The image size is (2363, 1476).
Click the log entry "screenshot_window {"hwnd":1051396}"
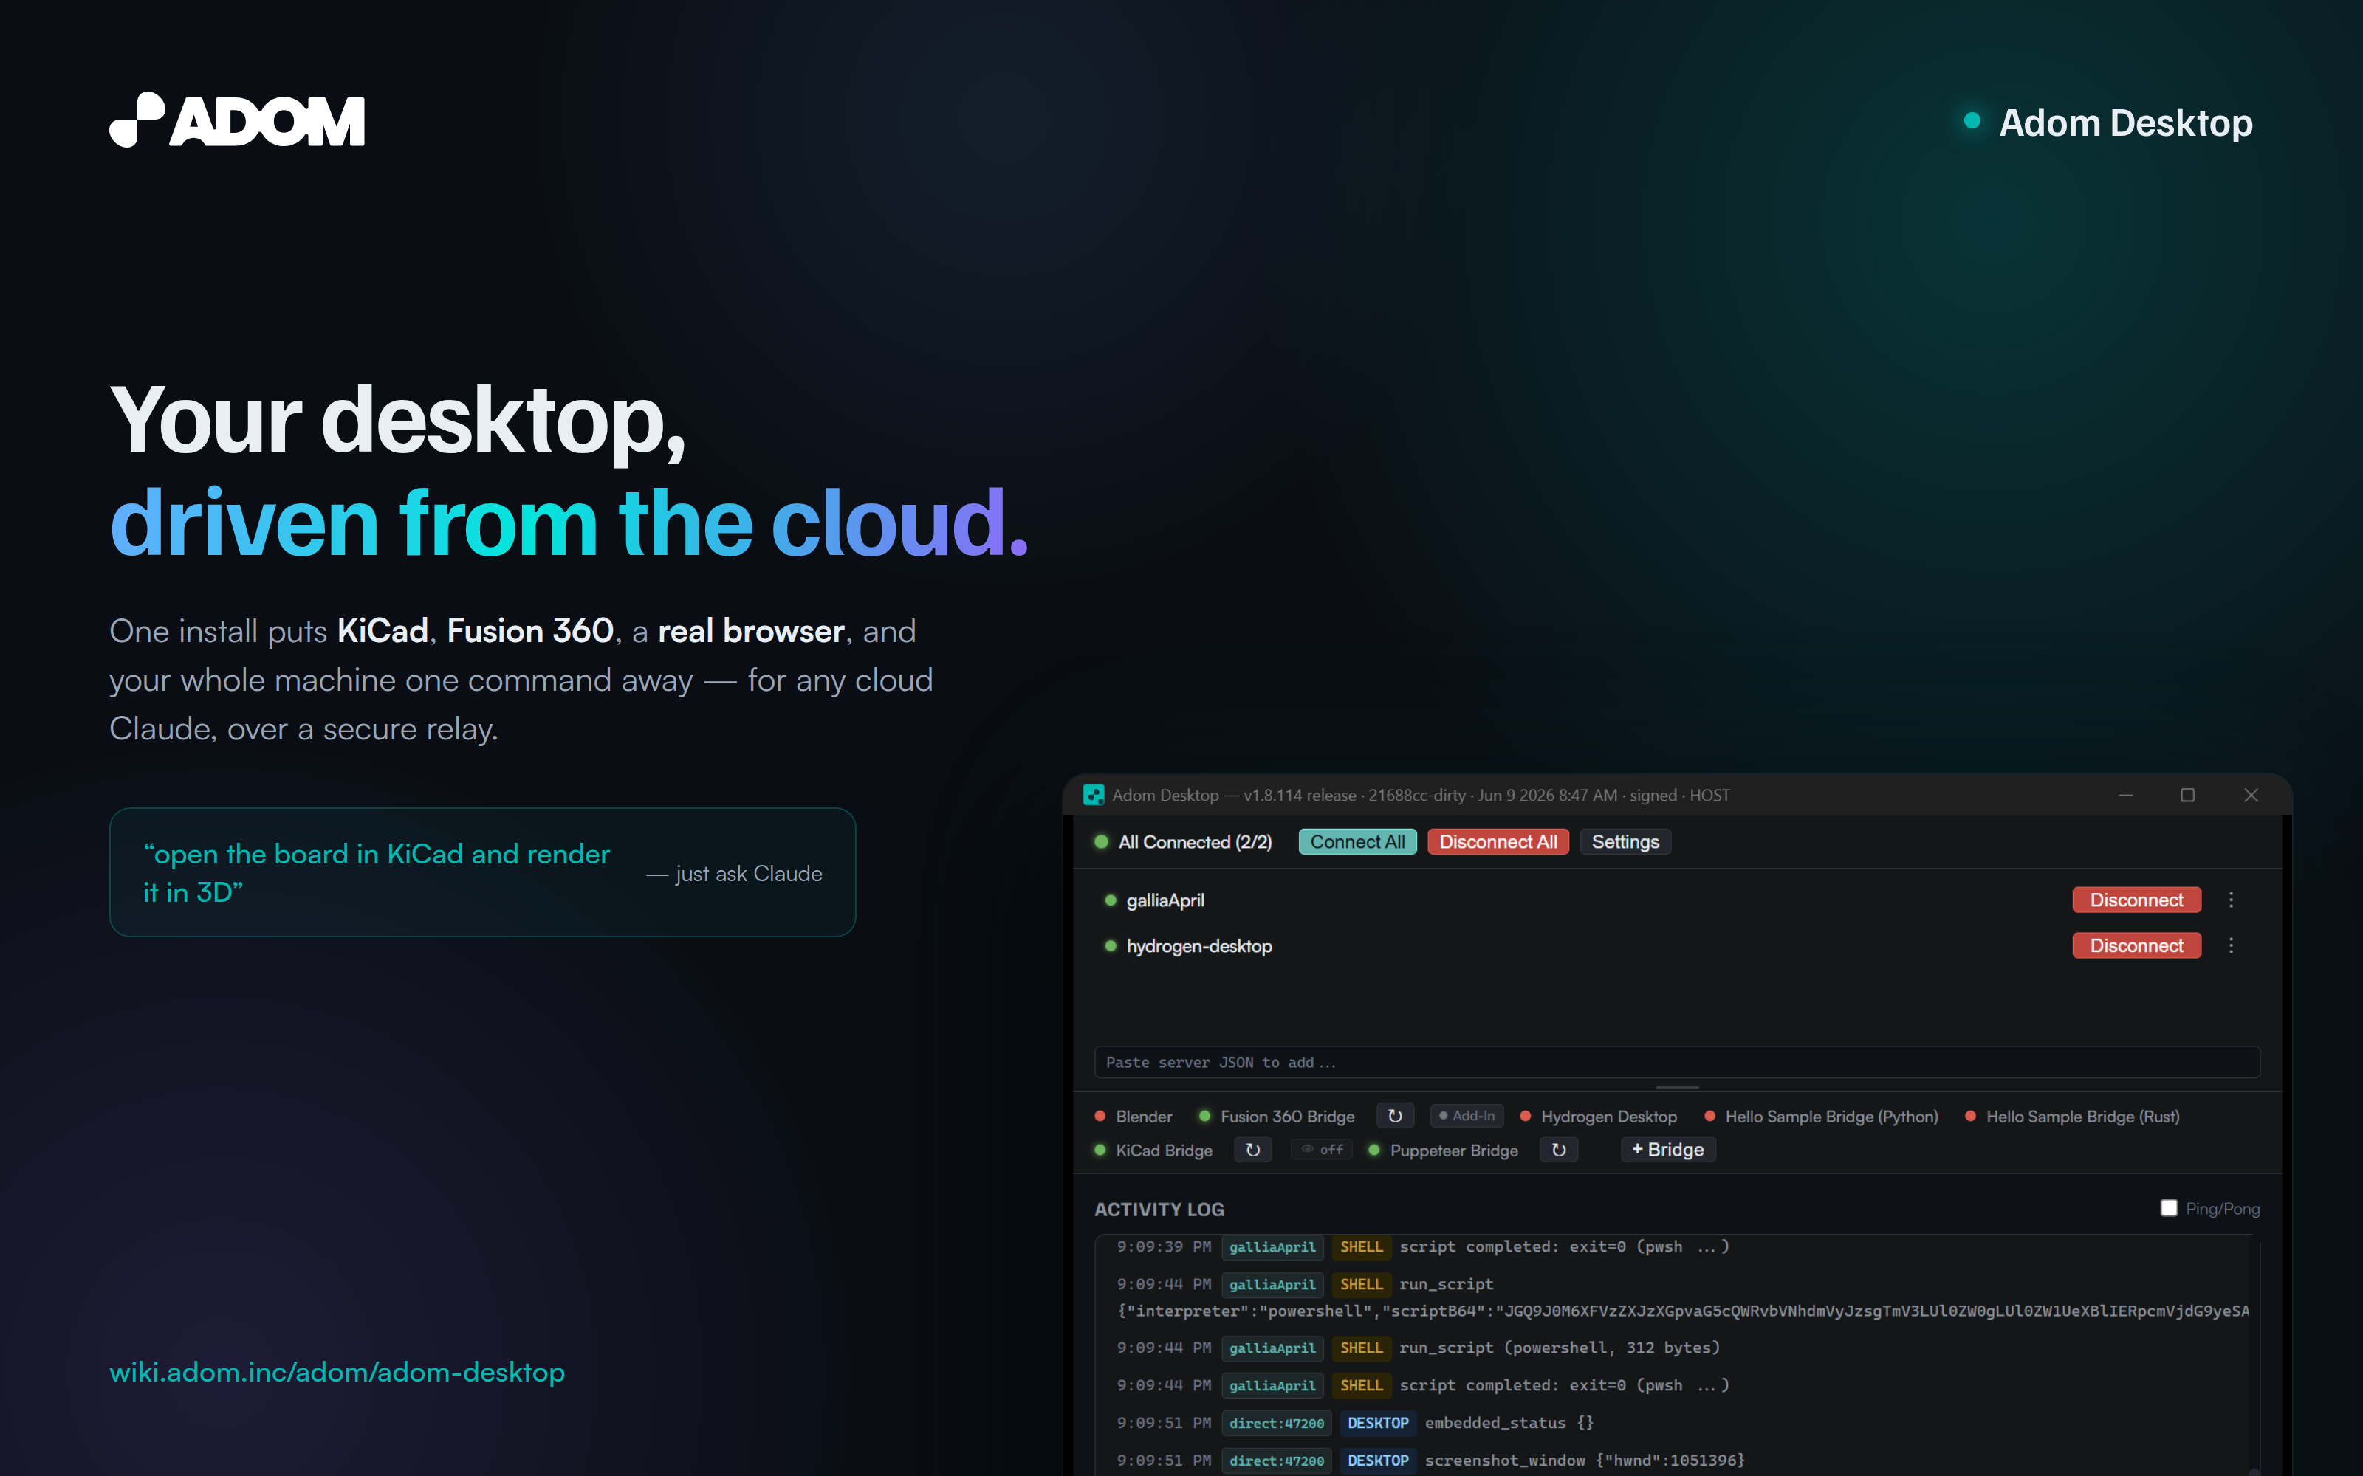tap(1584, 1461)
